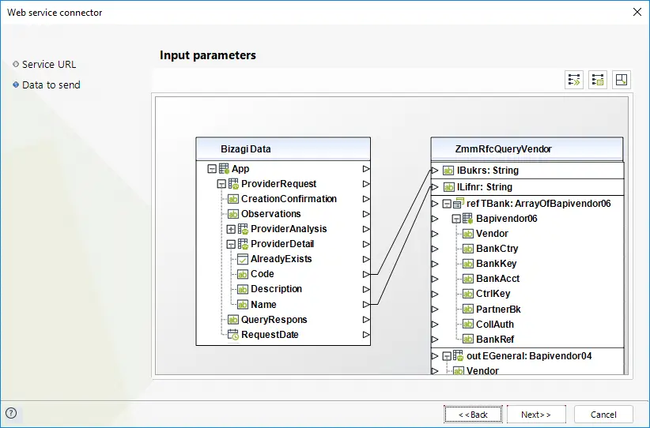Click the input arrow beside IBukrs
This screenshot has width=650, height=428.
(x=435, y=170)
